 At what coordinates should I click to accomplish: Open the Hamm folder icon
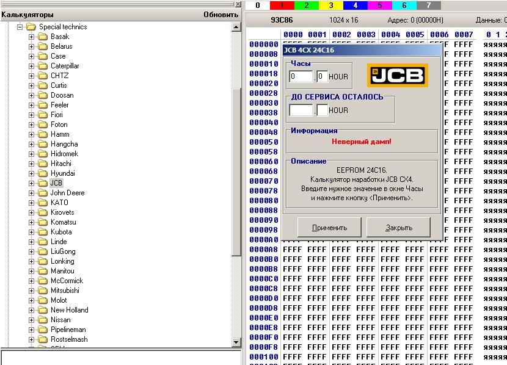tap(43, 134)
